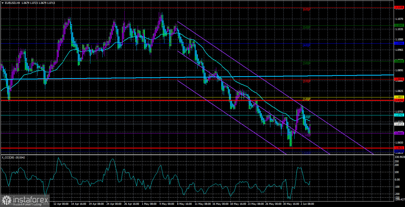Screen dimensions: 405x207
Task: Select the [5/8]P Murrey level label
Action: point(307,27)
